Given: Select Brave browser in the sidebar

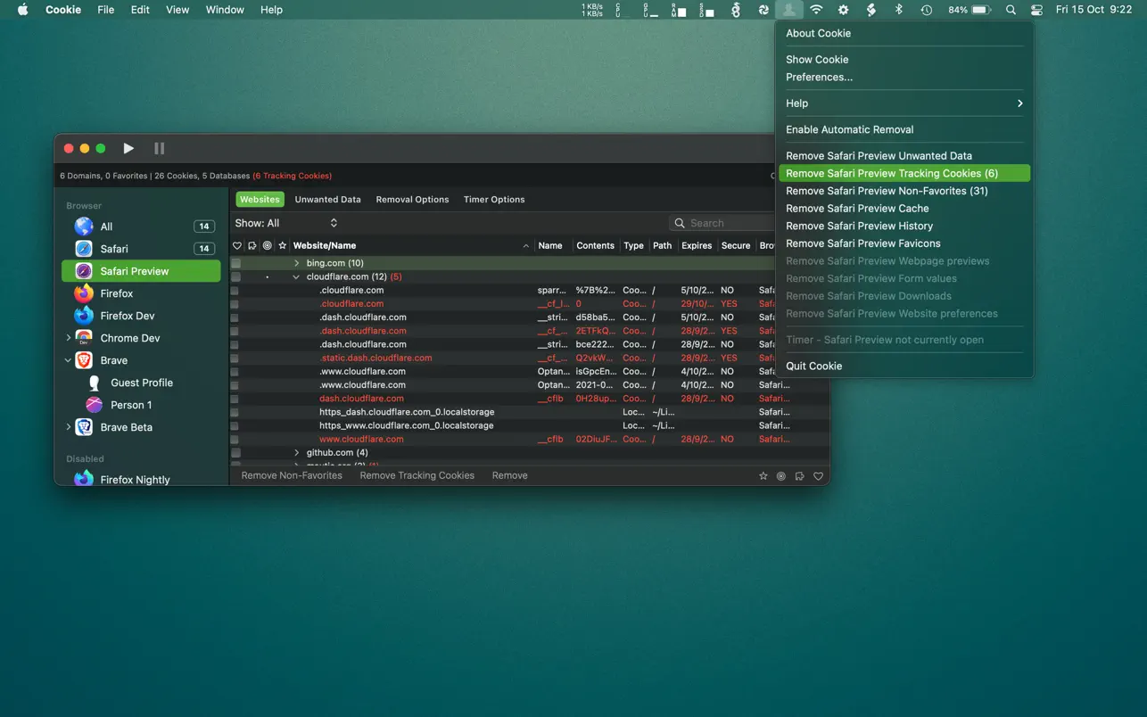Looking at the screenshot, I should 113,360.
